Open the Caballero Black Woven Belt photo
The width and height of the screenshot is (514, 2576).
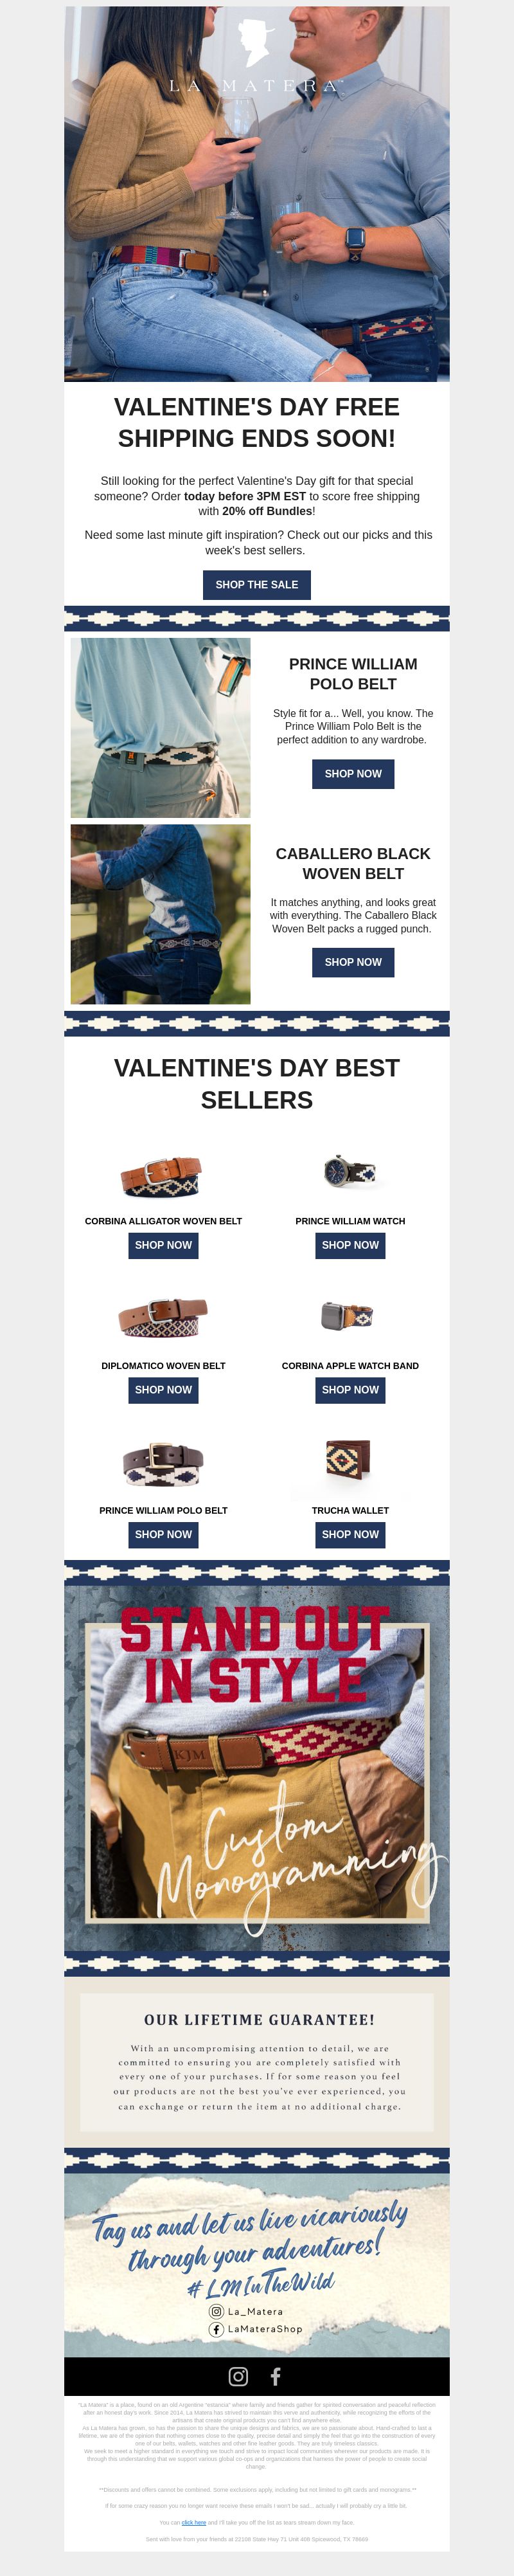pyautogui.click(x=161, y=914)
